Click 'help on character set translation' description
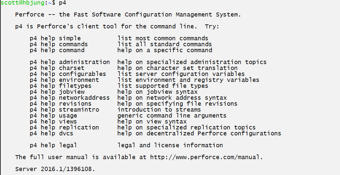The width and height of the screenshot is (340, 175). [177, 68]
